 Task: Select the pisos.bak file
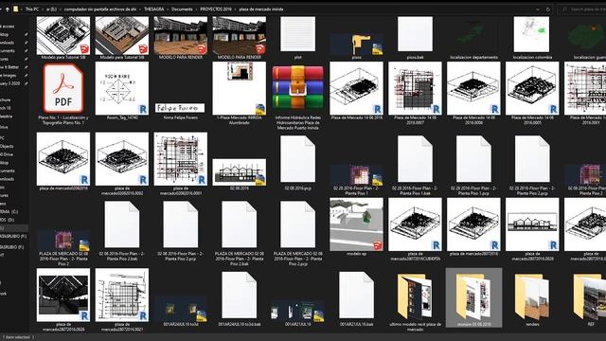click(x=415, y=34)
